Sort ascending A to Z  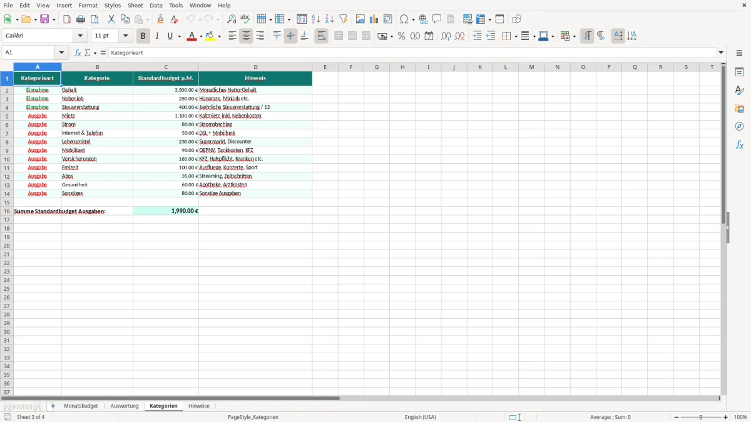pos(316,19)
